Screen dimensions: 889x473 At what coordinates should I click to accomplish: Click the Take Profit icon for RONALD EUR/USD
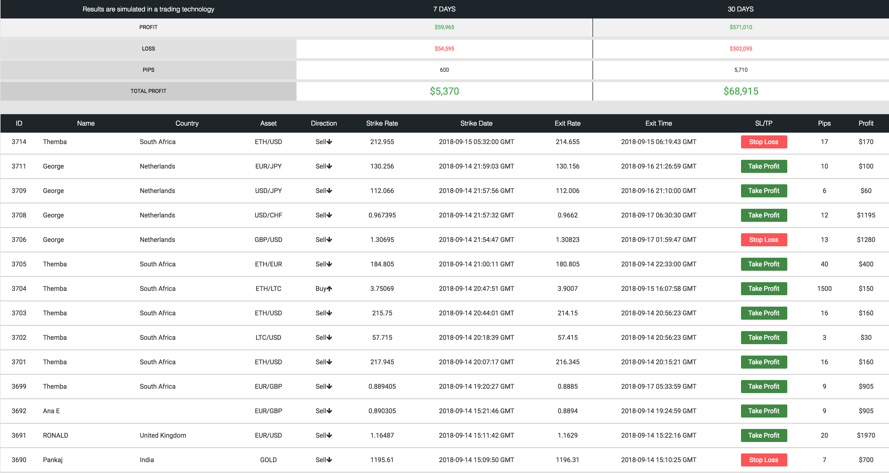click(764, 435)
